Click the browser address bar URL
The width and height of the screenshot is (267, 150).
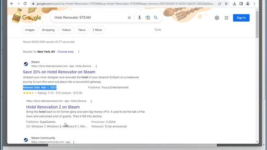[x=126, y=4]
